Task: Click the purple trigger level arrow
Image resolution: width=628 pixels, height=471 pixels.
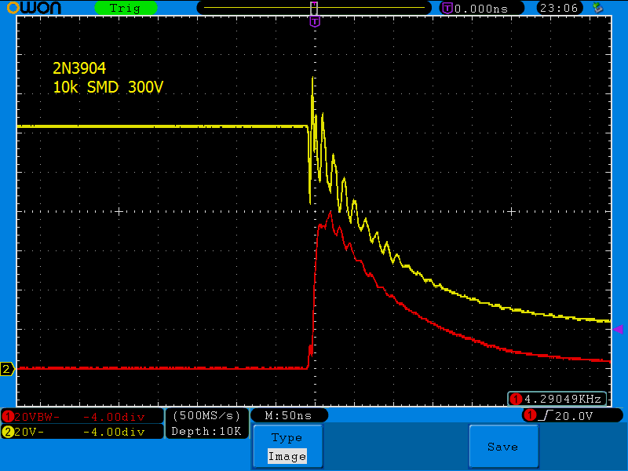Action: [x=618, y=329]
